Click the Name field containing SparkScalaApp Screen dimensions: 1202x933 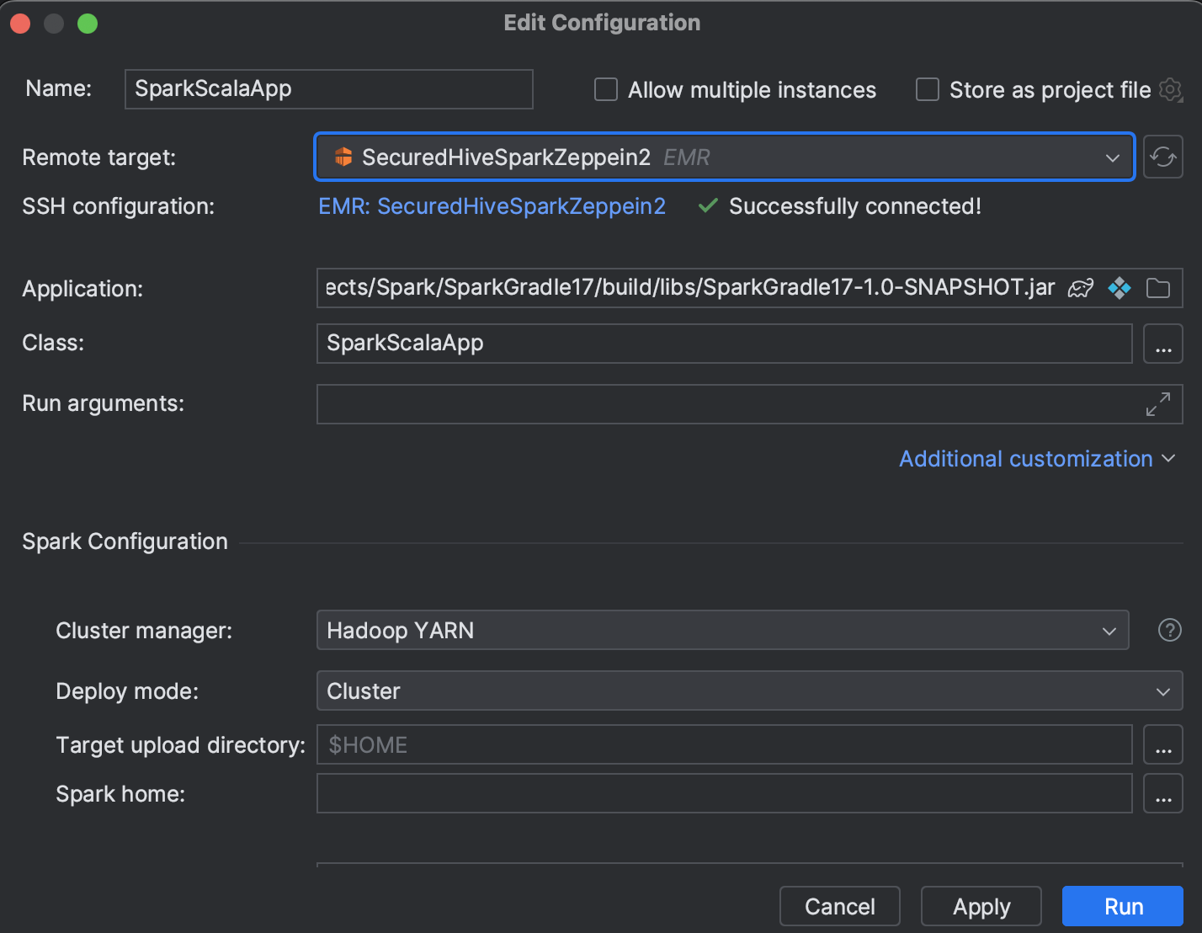click(328, 88)
